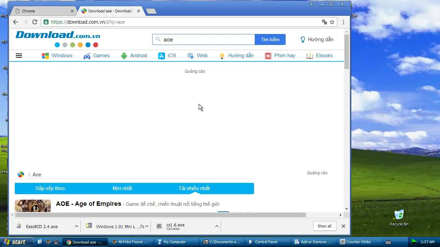Viewport: 440px width, 247px height.
Task: Click the home logo icon beside Aoe breadcrumb
Action: coord(21,174)
